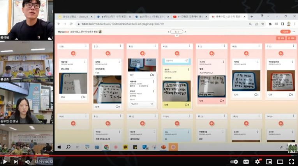Like the post in column 1 with the heart

point(62,97)
